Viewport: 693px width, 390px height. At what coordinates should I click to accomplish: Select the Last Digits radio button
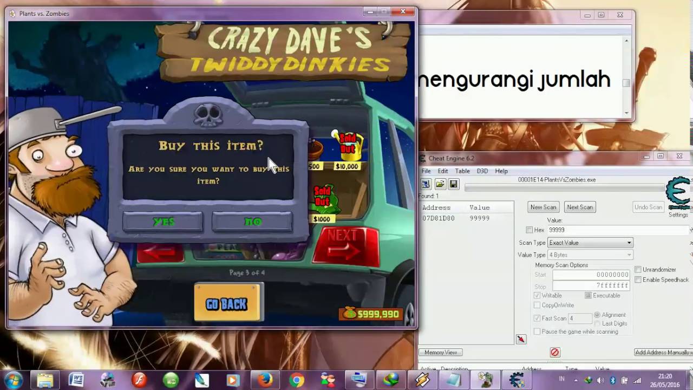(597, 323)
